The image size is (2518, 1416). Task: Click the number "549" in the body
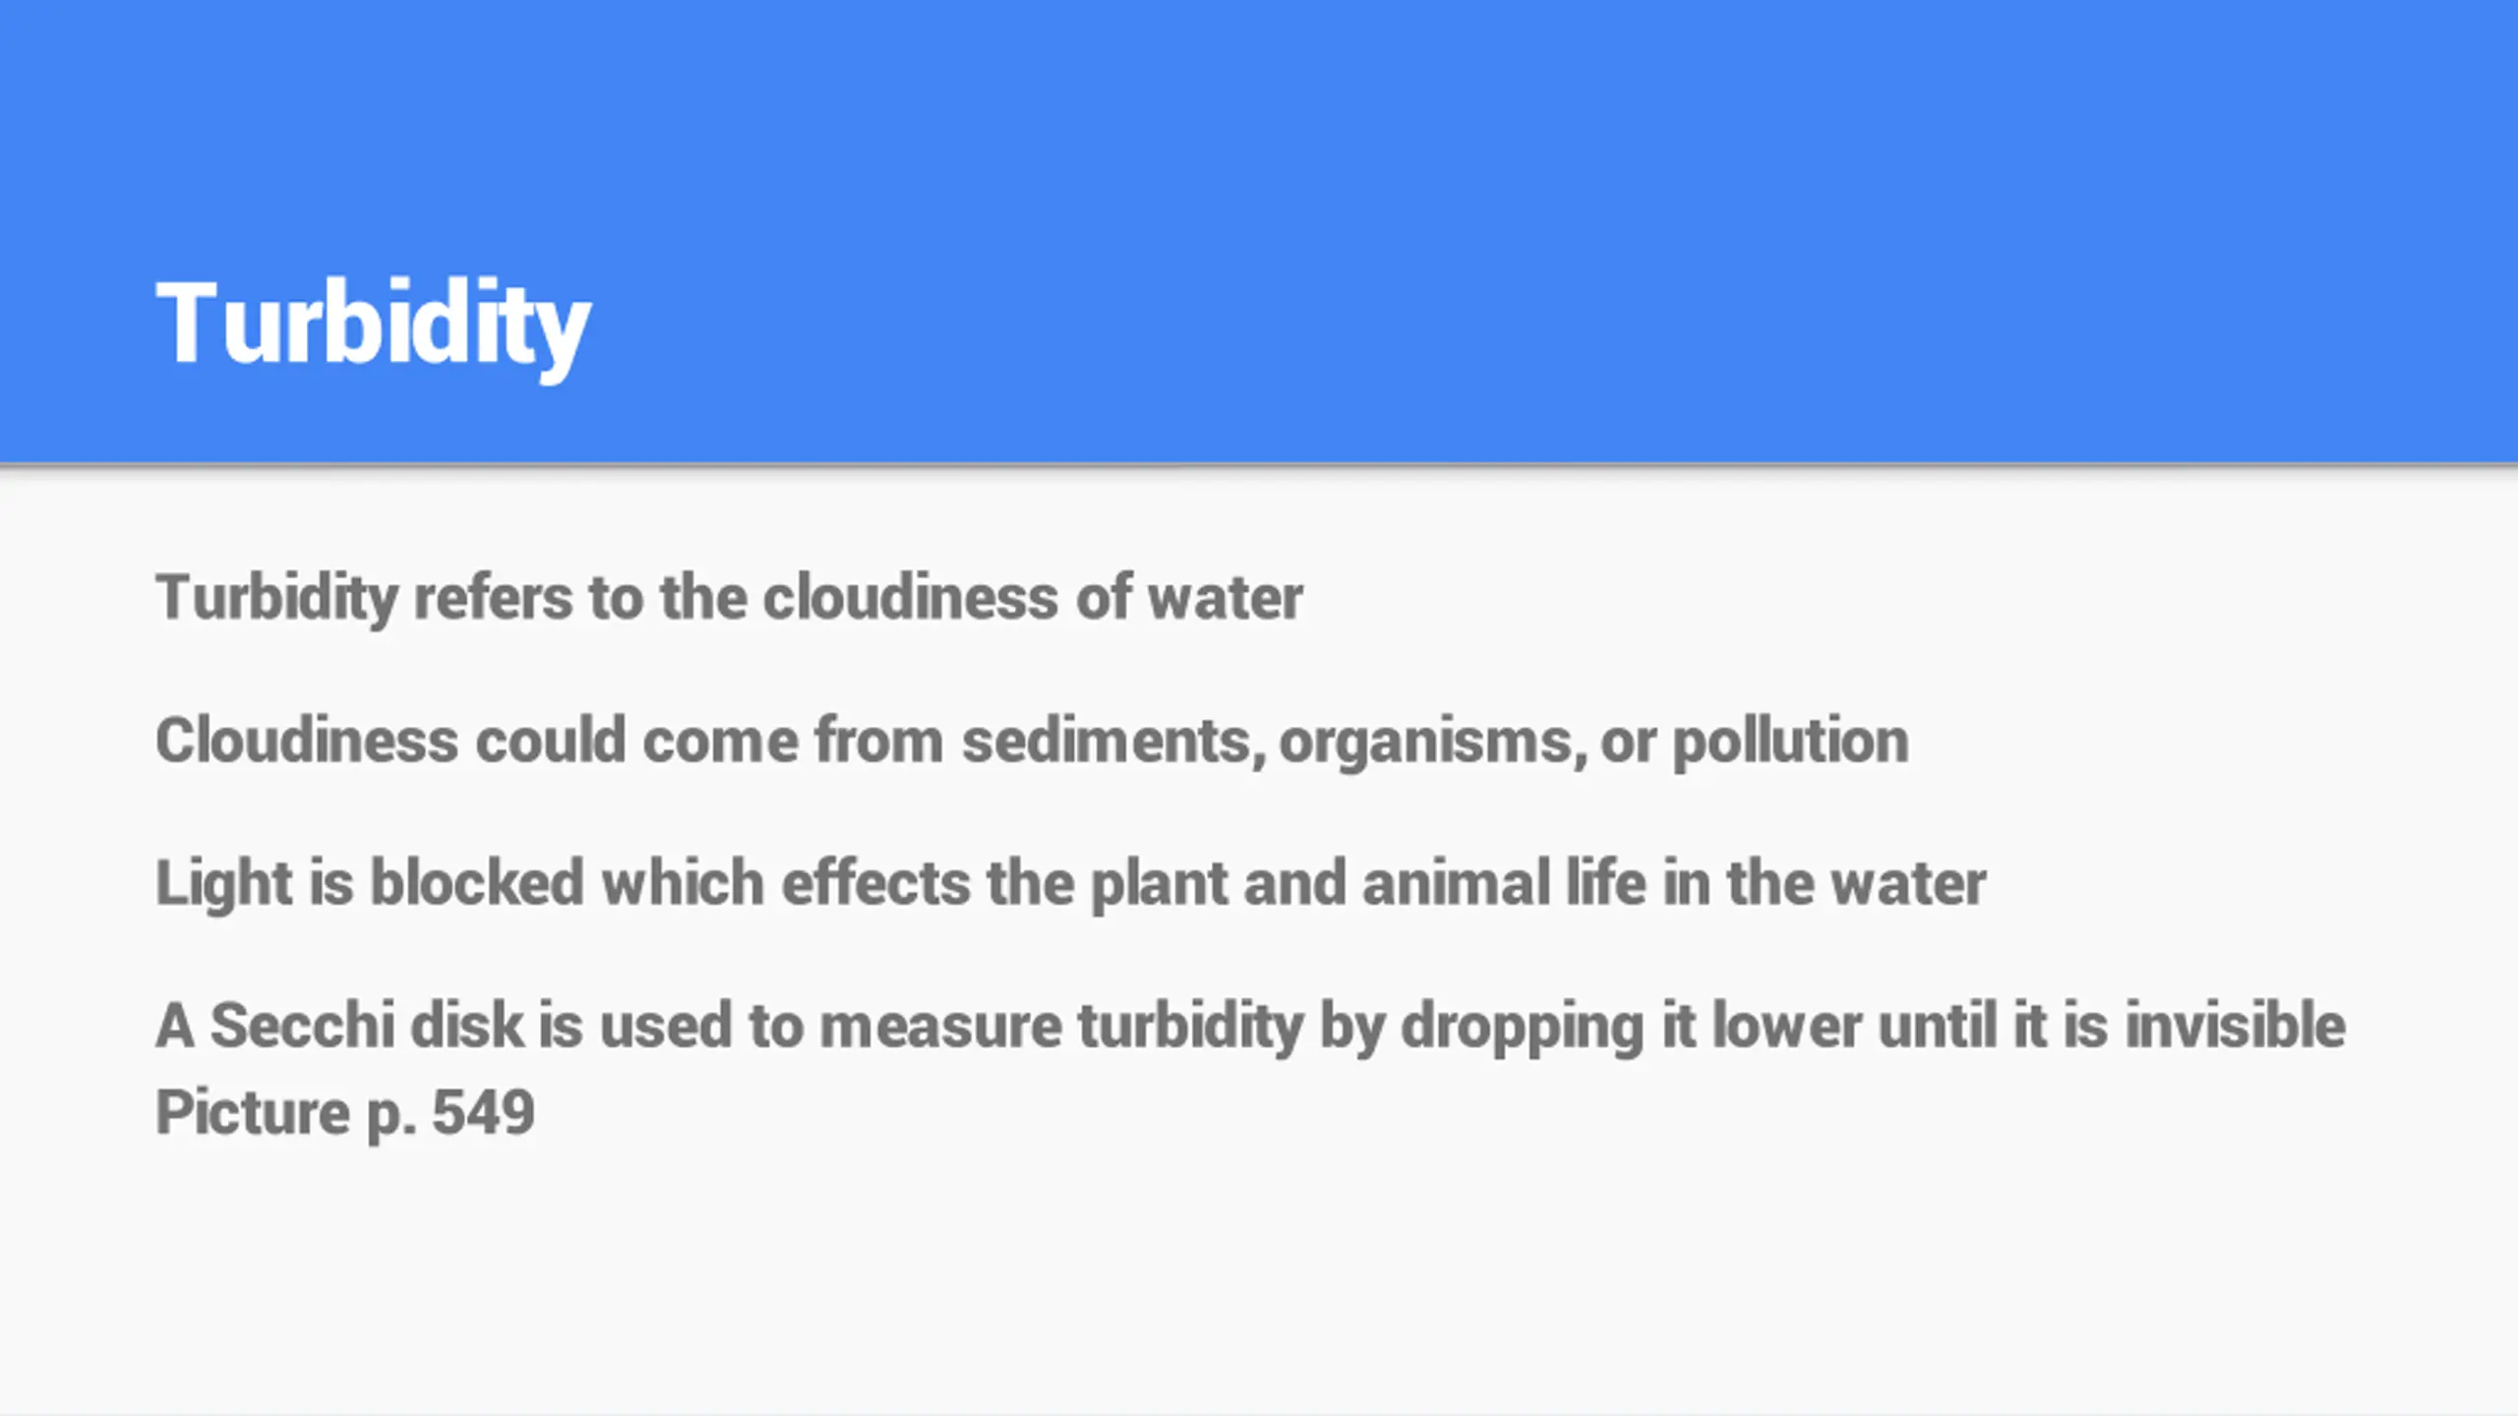(483, 1112)
